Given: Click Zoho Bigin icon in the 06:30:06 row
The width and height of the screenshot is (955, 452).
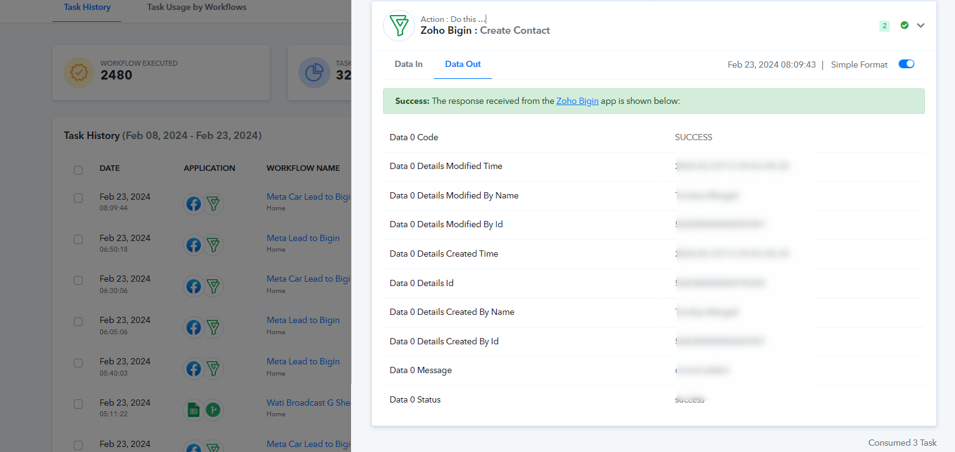Looking at the screenshot, I should point(214,286).
